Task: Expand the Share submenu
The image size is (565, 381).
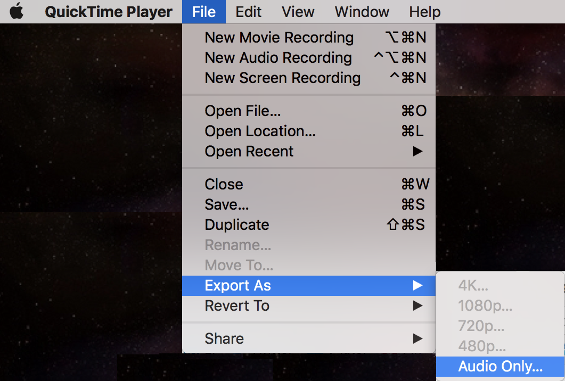Action: click(309, 338)
